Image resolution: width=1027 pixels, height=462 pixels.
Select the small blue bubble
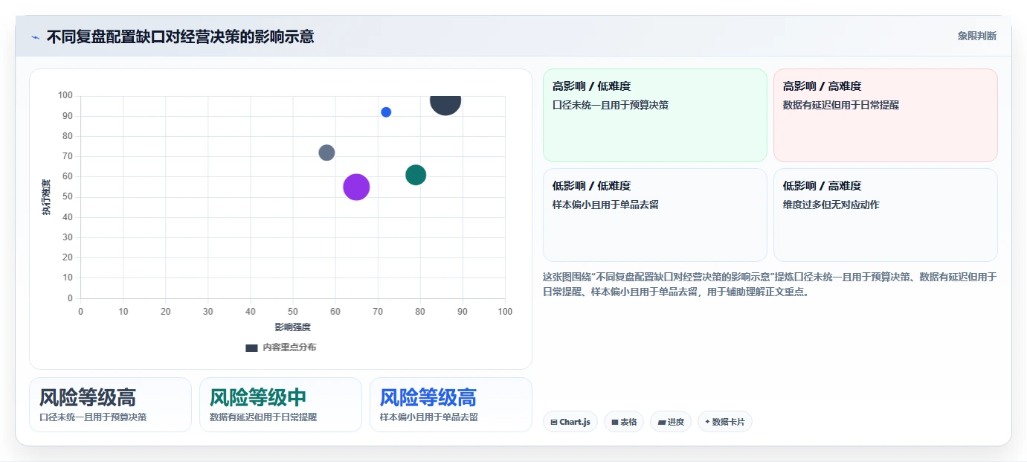click(x=386, y=112)
